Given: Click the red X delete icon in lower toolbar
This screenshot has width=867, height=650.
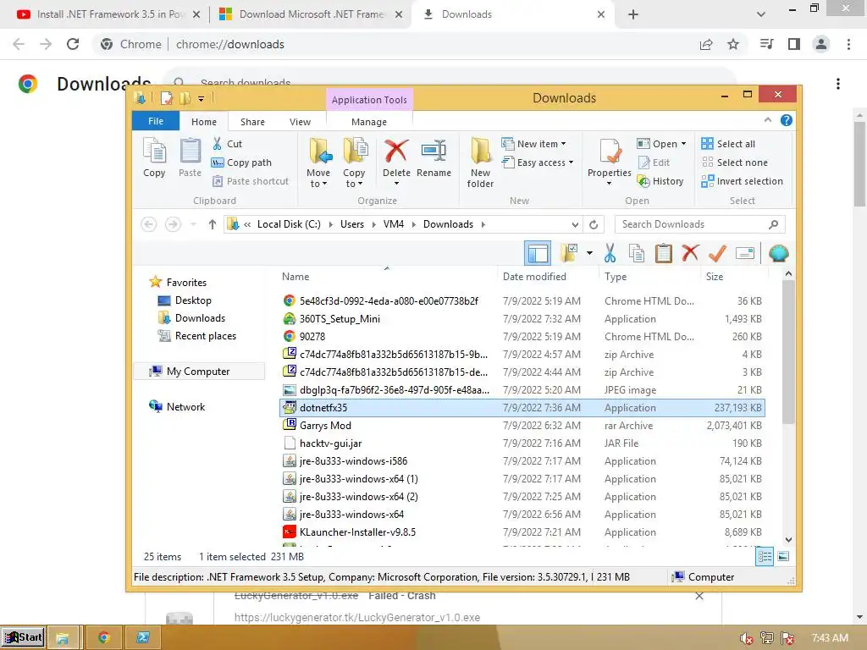Looking at the screenshot, I should (x=690, y=253).
